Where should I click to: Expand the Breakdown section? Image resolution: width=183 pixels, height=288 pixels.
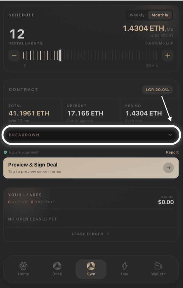[x=91, y=135]
